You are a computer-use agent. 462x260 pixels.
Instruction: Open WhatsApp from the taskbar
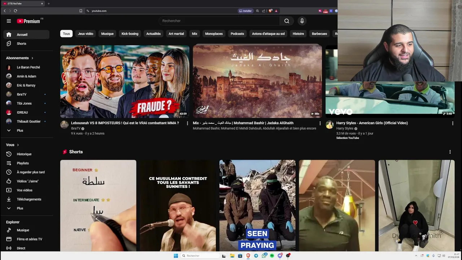pos(264,256)
